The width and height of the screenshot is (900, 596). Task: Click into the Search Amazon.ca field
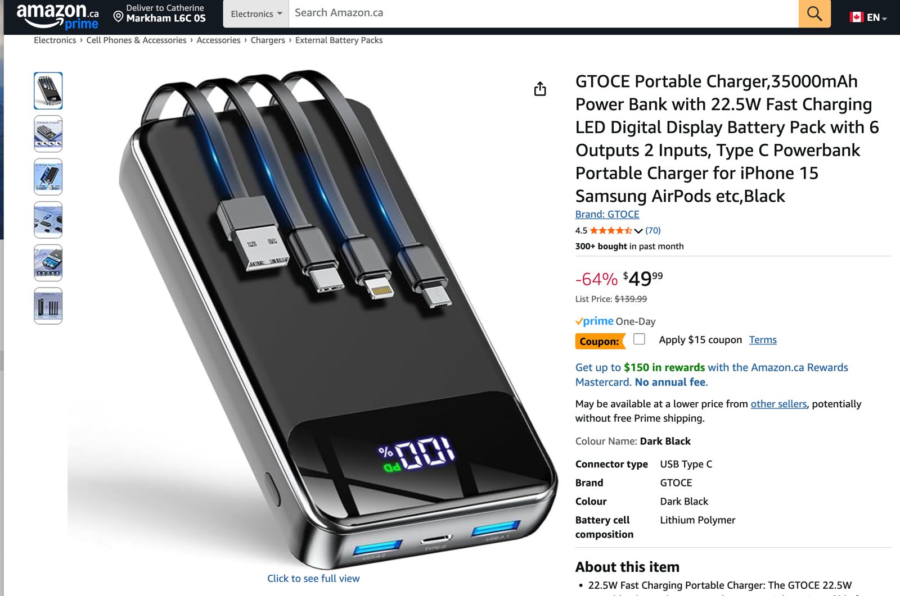click(x=543, y=13)
